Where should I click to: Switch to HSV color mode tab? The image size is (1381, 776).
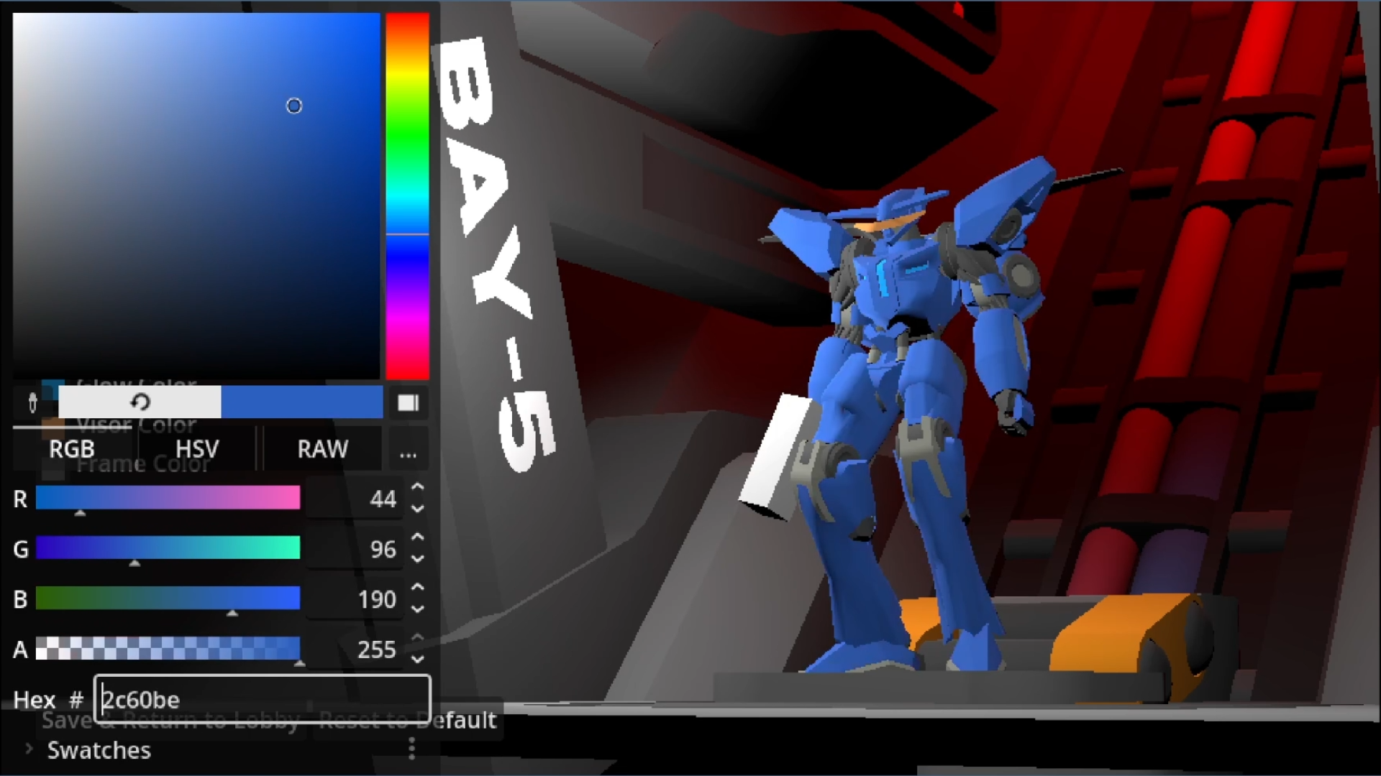pos(197,450)
